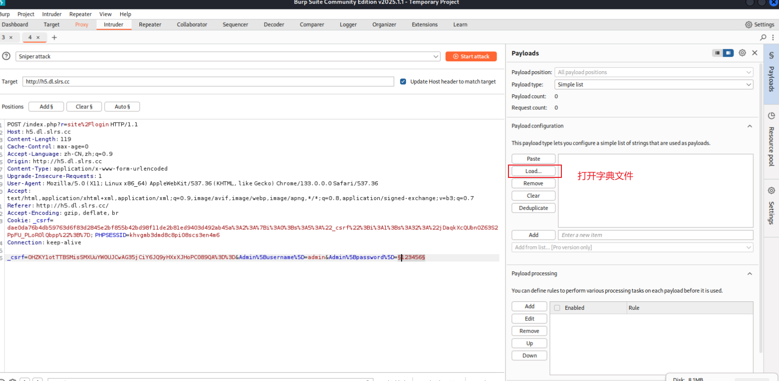Collapse the Payload configuration section

[x=750, y=126]
